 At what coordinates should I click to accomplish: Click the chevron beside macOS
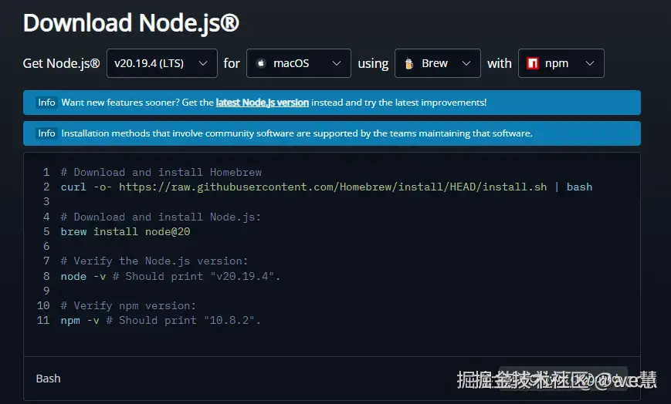tap(337, 63)
